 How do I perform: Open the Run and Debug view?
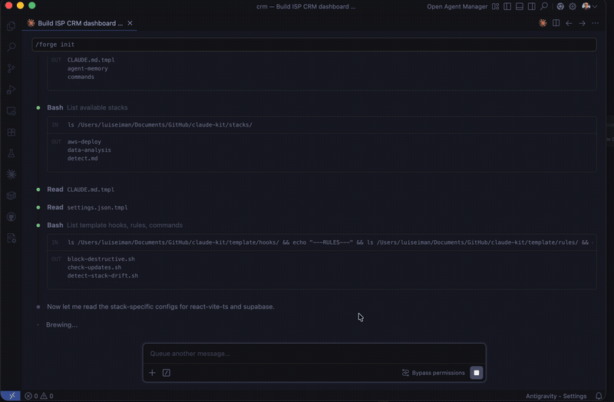coord(11,90)
